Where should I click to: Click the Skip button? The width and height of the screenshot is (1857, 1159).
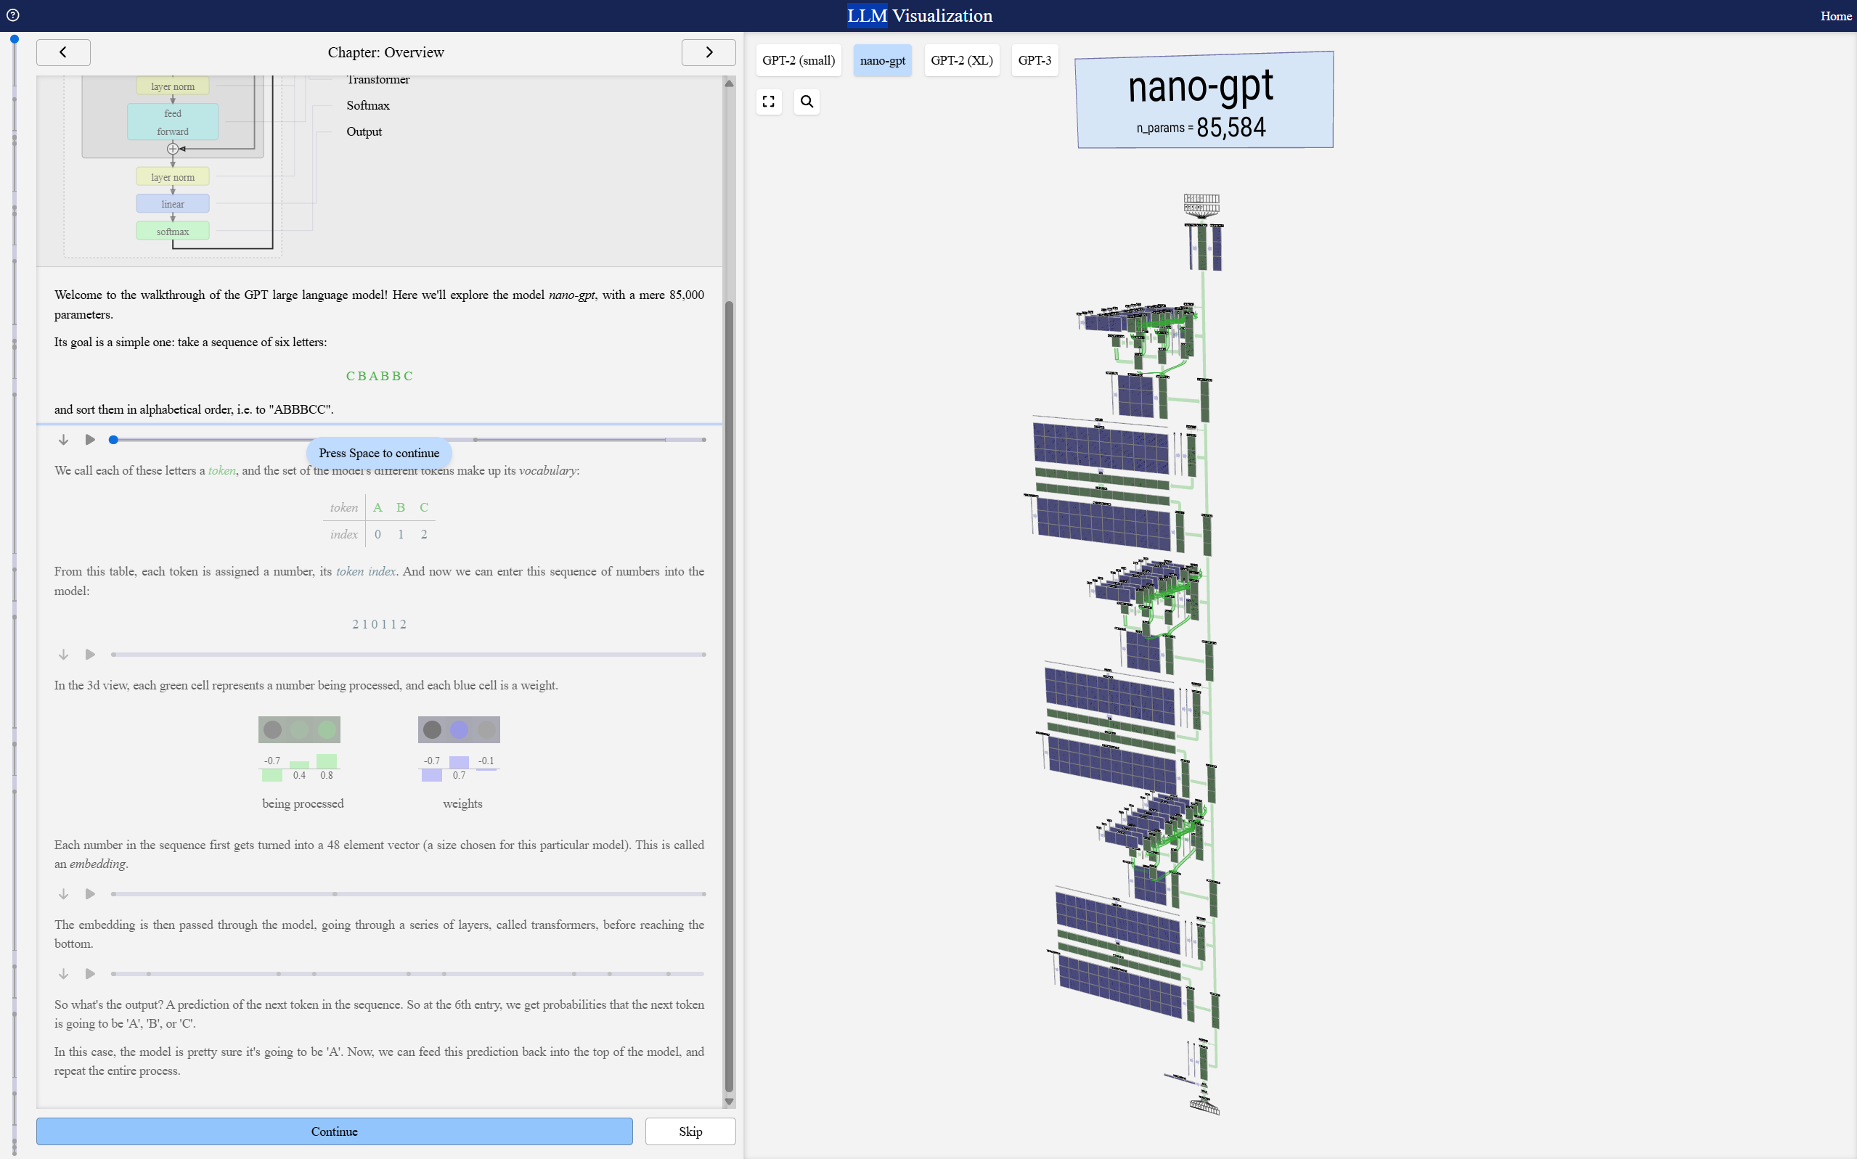pos(690,1131)
